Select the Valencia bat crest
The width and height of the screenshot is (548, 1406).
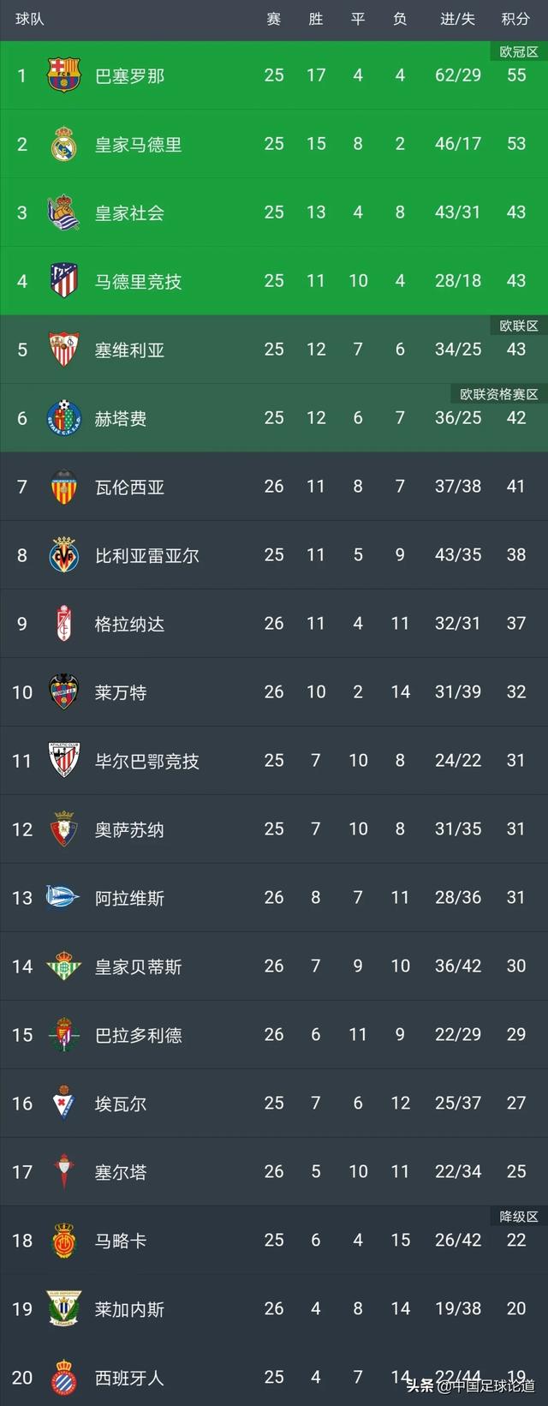63,487
